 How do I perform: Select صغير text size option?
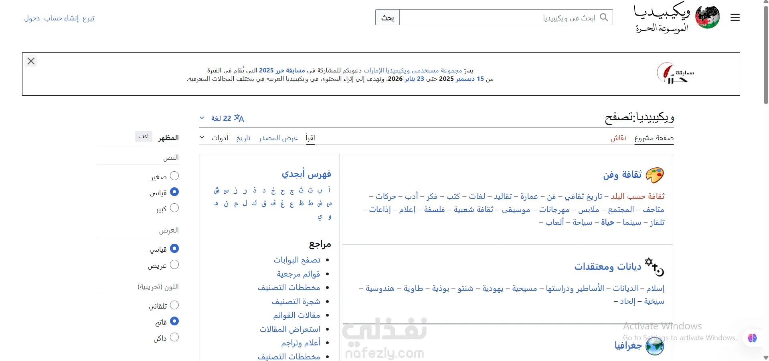click(174, 176)
